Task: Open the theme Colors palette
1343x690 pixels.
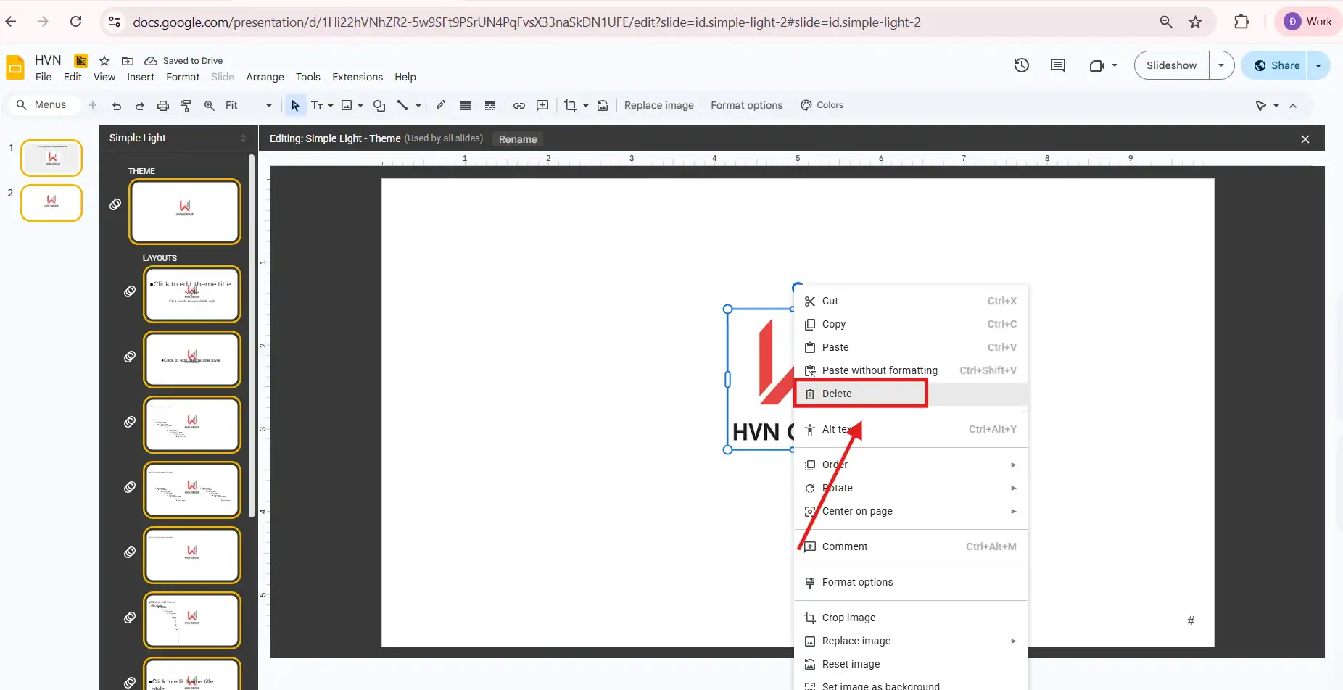Action: [822, 106]
